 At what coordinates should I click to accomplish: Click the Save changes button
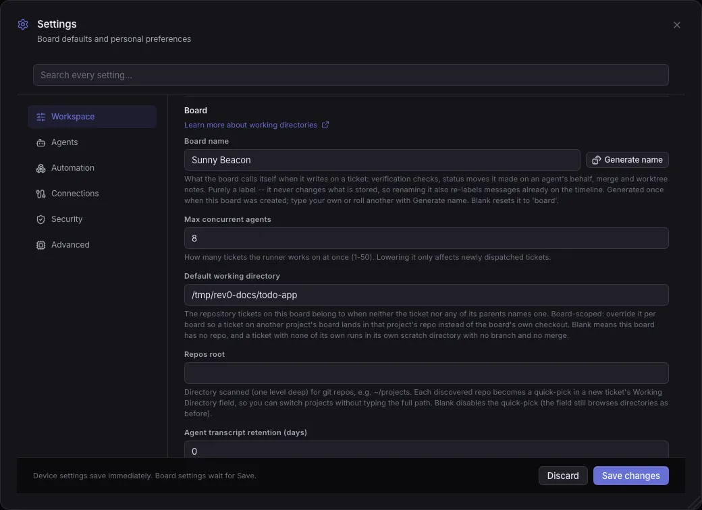tap(630, 476)
